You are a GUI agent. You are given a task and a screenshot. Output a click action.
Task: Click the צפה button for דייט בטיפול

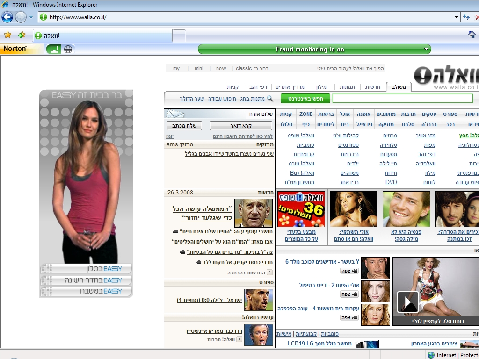pyautogui.click(x=349, y=294)
